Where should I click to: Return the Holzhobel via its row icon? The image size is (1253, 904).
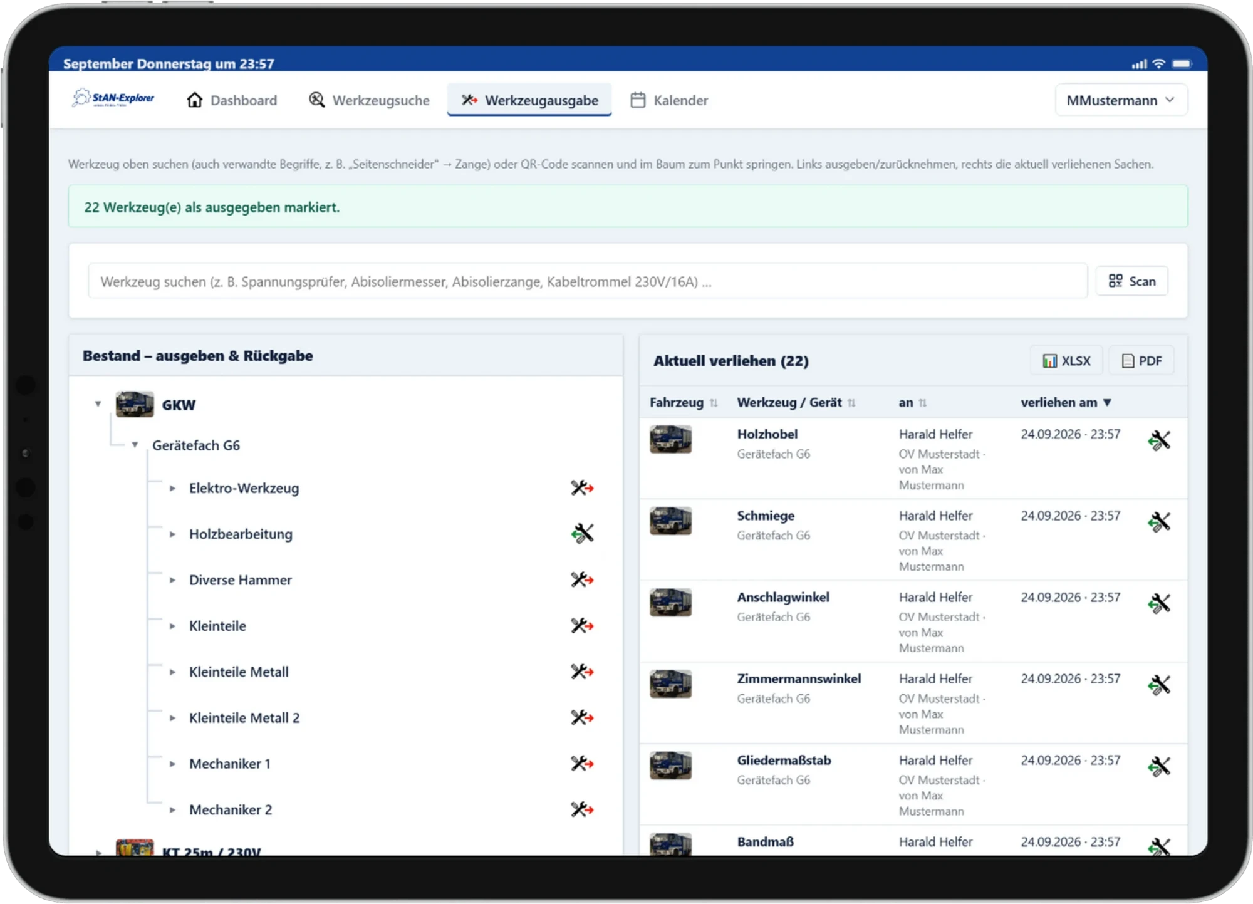pyautogui.click(x=1159, y=440)
